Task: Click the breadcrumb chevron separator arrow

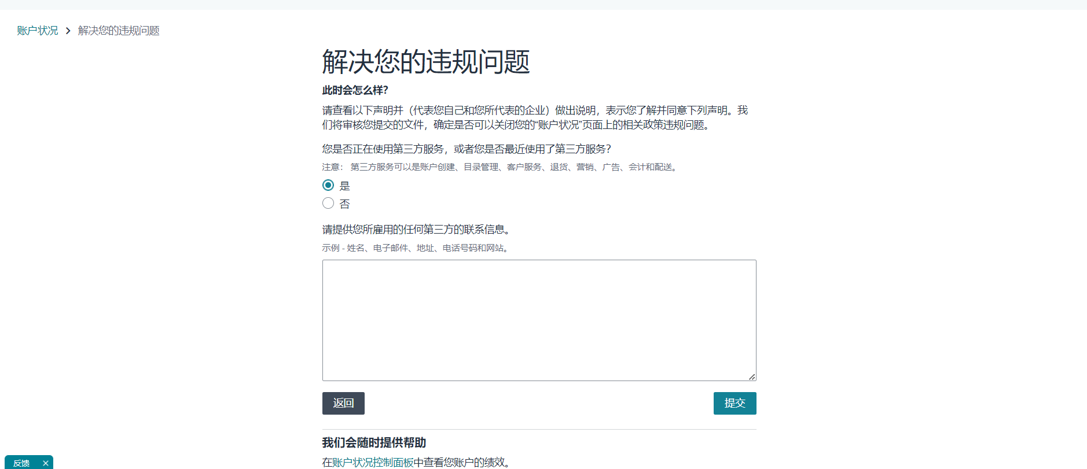Action: point(68,31)
